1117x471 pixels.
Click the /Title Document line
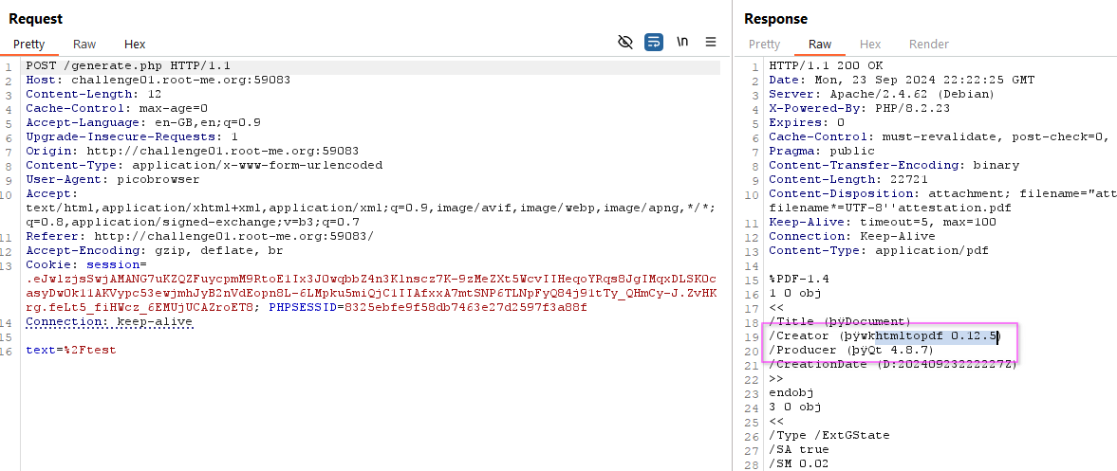pos(840,321)
